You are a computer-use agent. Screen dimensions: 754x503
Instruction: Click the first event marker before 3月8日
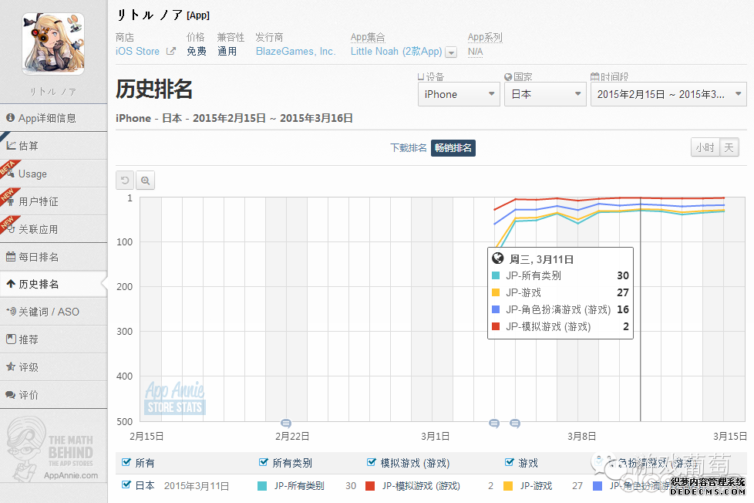[x=494, y=424]
